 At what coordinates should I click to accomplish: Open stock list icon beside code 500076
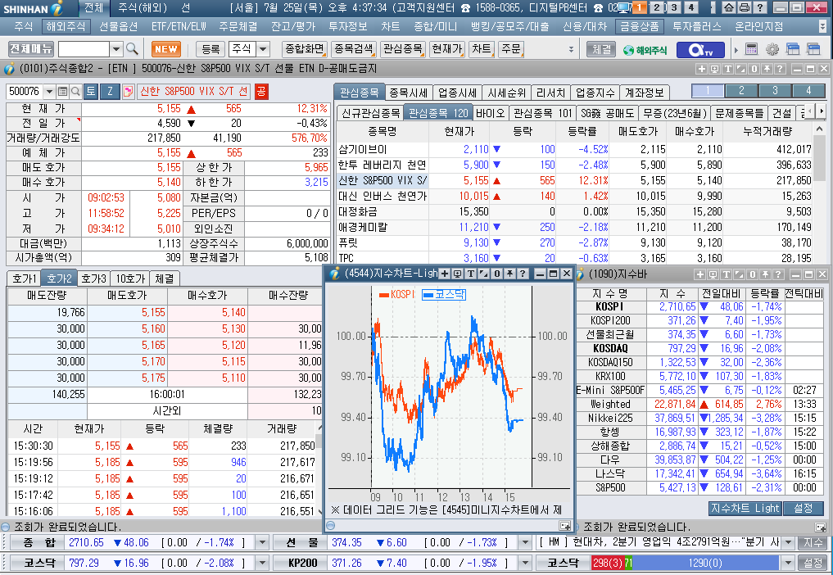(x=63, y=92)
